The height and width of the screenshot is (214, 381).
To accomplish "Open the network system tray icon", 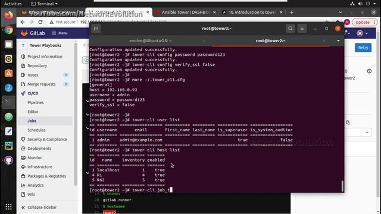I will 352,4.
